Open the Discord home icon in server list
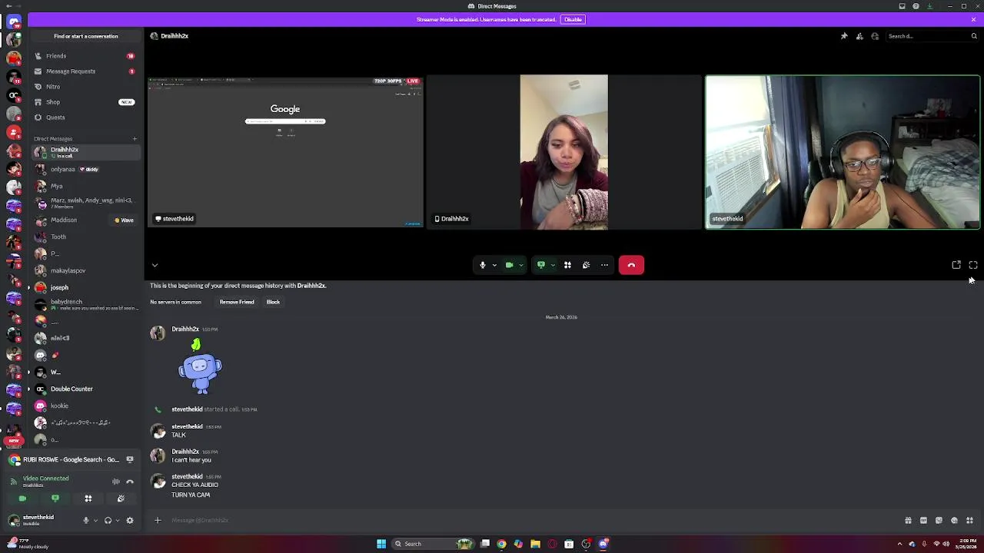984x553 pixels. coord(14,21)
